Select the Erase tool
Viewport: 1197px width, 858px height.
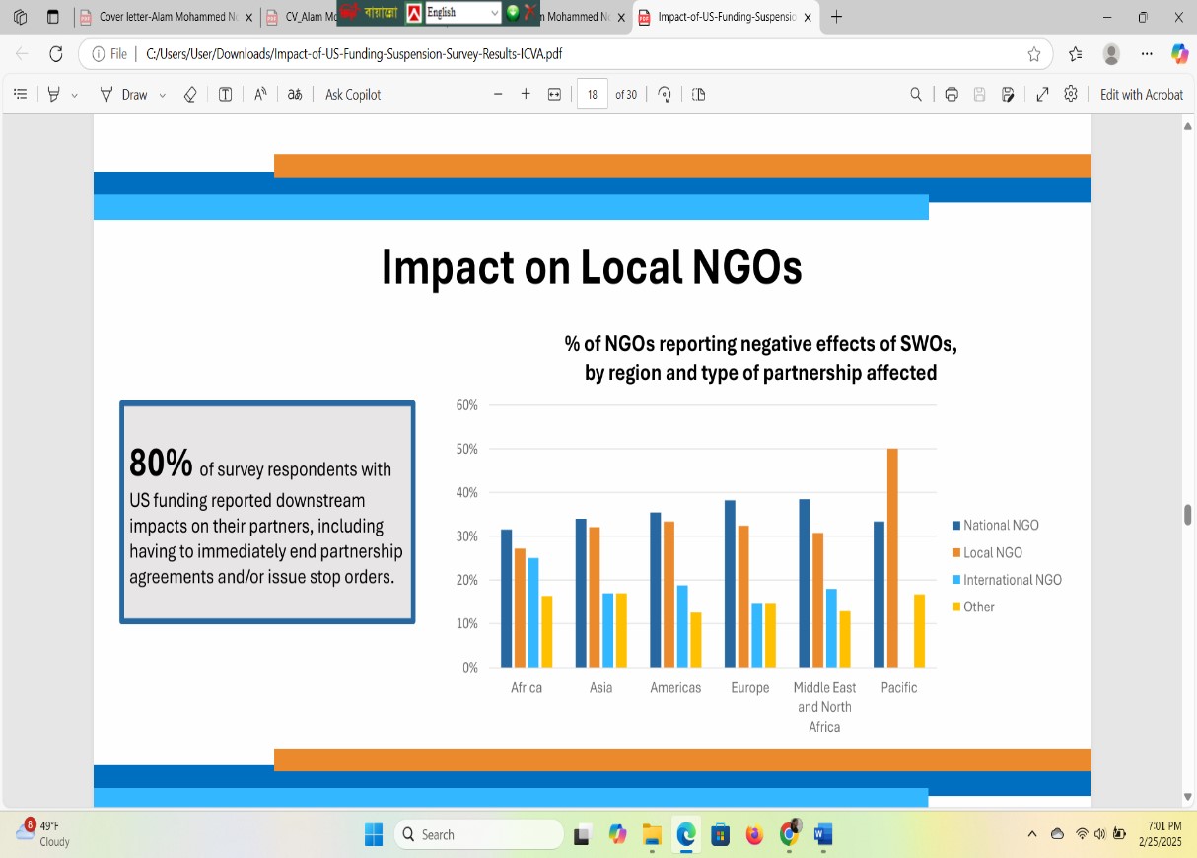191,95
